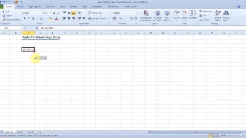Click Merge & Center button
The height and width of the screenshot is (138, 246).
(98, 18)
